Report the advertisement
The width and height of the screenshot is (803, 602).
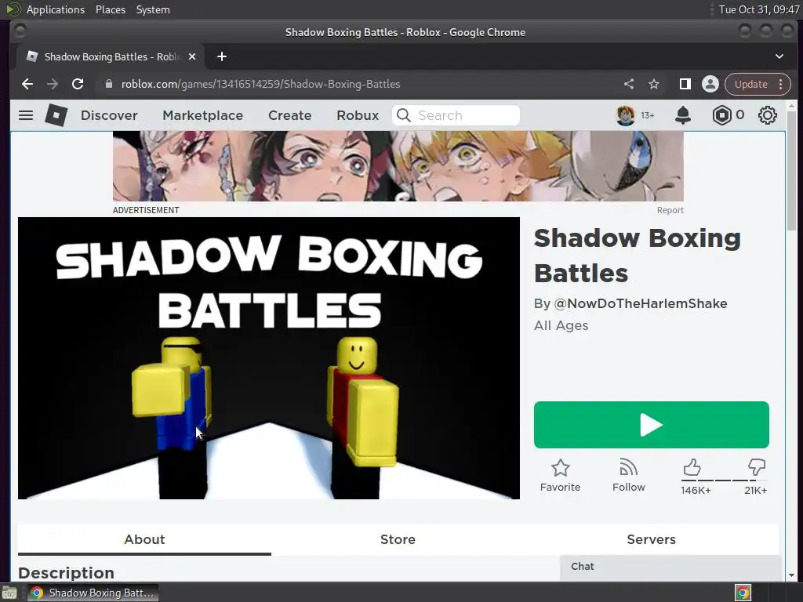670,210
